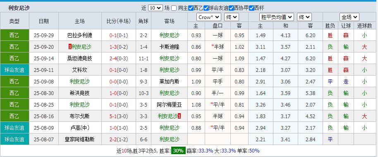Open the 0-1(0-1) score on 25-09-29
This screenshot has height=157, width=378.
coord(119,36)
